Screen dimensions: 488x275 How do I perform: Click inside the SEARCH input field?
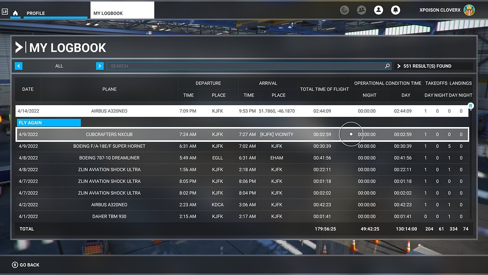tap(238, 66)
